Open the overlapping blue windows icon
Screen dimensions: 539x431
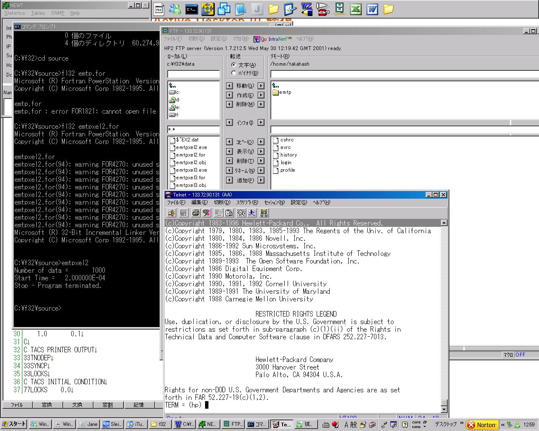coord(224,9)
